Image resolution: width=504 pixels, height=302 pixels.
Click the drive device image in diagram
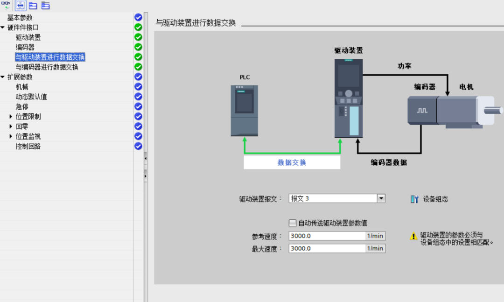[349, 98]
